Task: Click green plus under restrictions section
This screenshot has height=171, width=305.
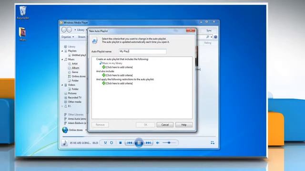Action: tap(104, 83)
